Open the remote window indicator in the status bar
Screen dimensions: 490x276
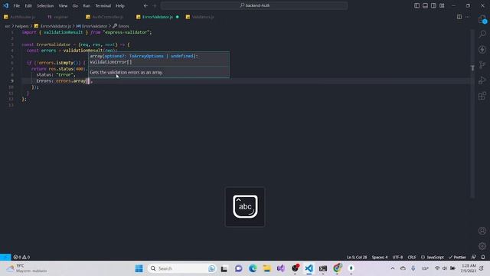point(5,257)
